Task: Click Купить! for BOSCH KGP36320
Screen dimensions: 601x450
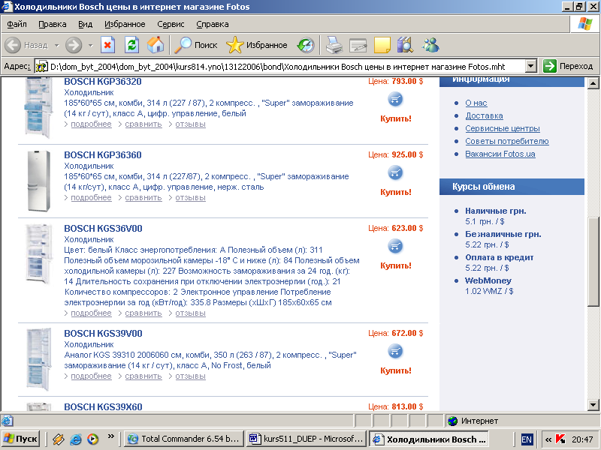Action: (396, 118)
